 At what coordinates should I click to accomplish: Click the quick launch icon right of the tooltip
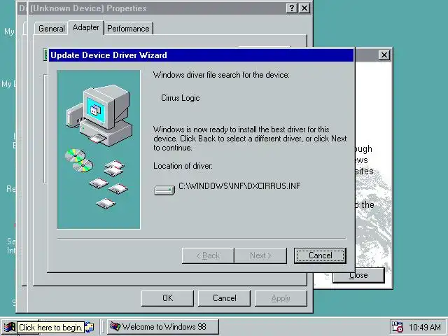(90, 327)
